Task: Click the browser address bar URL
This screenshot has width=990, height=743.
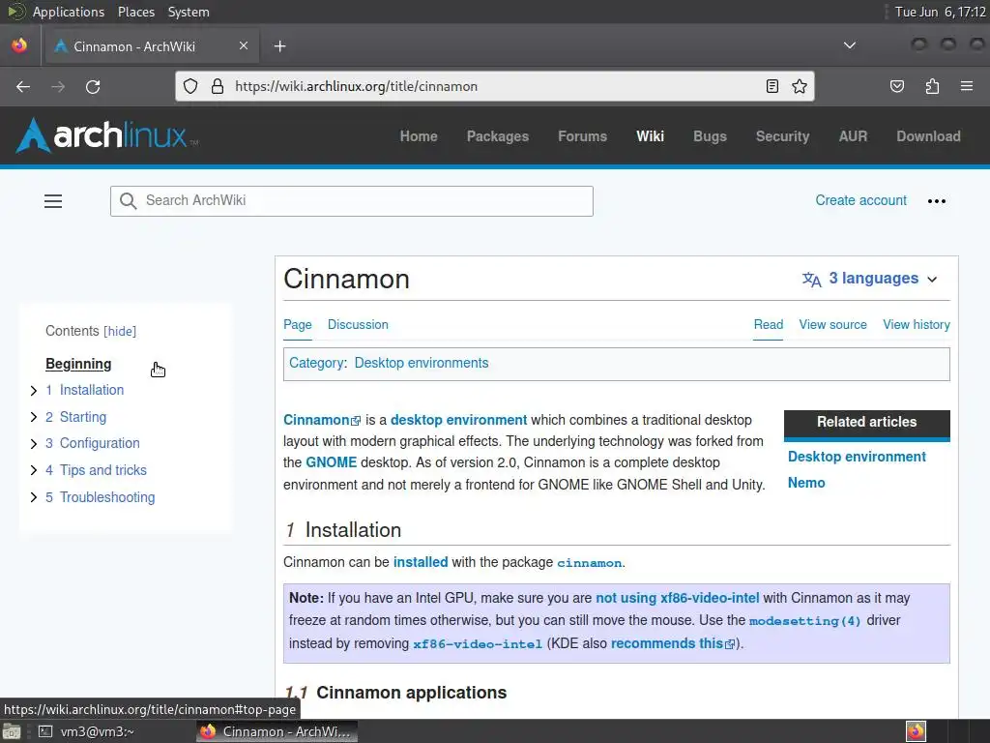Action: click(x=356, y=86)
